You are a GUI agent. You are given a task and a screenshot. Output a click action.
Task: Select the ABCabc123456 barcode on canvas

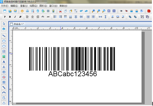(x=72, y=62)
